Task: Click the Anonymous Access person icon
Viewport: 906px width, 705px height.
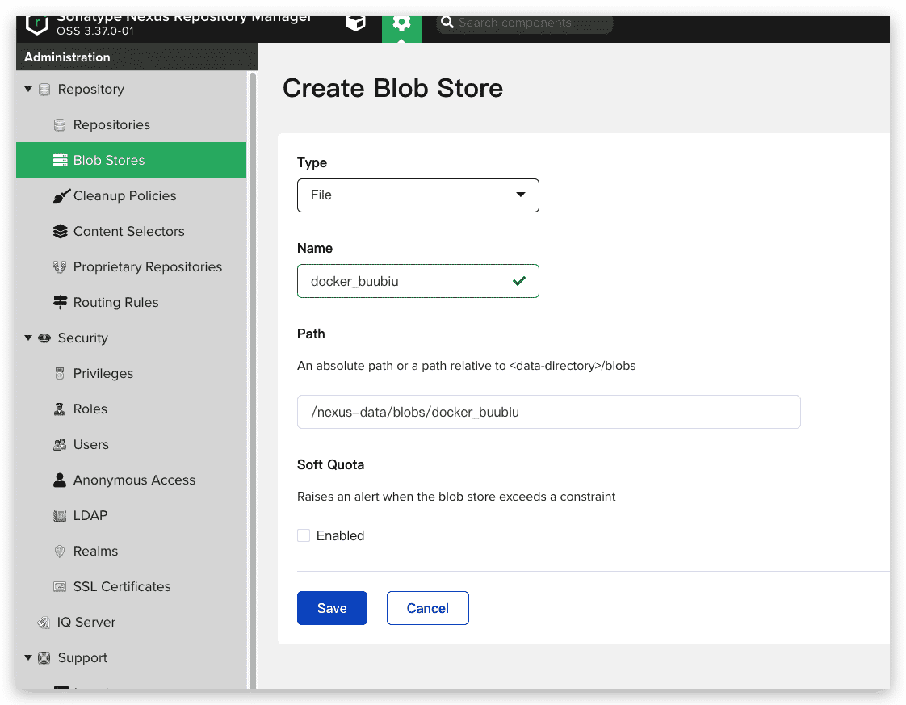Action: click(x=60, y=480)
